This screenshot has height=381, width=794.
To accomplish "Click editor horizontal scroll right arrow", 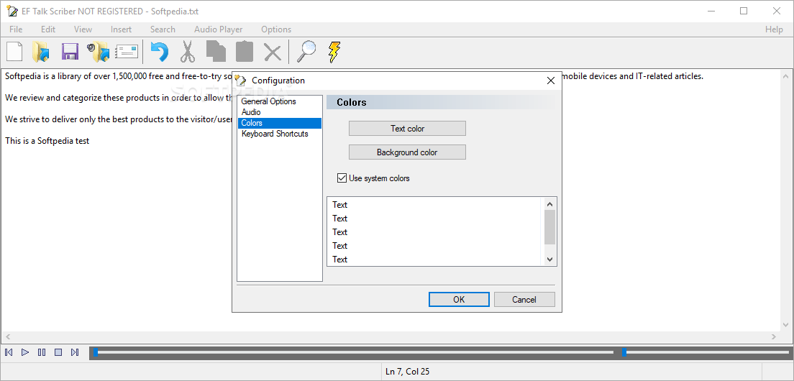I will coord(774,336).
